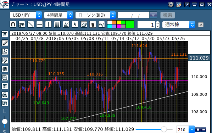Pick the cyan color swatch
The height and width of the screenshot is (133, 212).
(x=110, y=26)
